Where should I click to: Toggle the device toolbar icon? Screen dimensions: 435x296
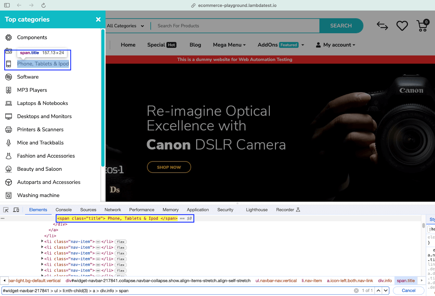16,210
